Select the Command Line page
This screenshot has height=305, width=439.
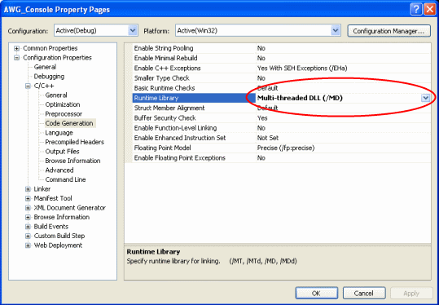pos(65,179)
